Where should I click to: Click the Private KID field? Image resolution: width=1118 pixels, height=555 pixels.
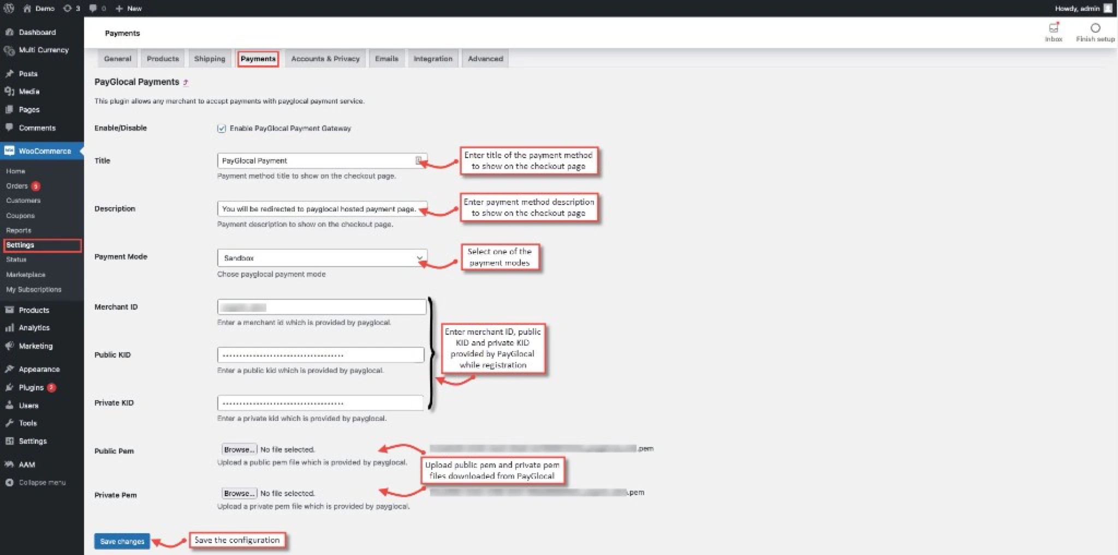(x=320, y=403)
